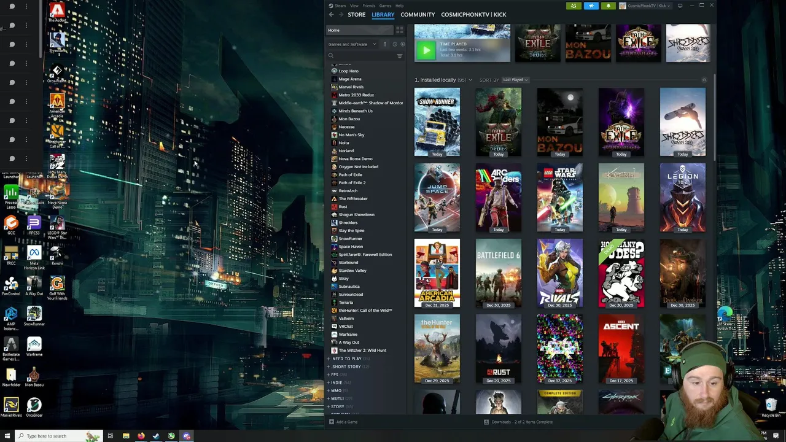Open the Meta Horizon Link desktop icon
The image size is (786, 442).
[34, 258]
